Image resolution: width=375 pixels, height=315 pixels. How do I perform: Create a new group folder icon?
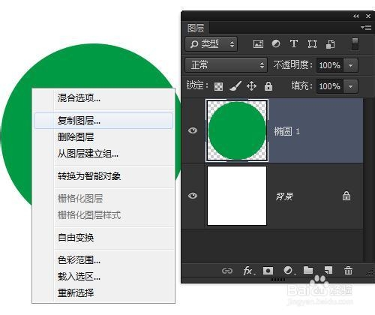pyautogui.click(x=308, y=270)
